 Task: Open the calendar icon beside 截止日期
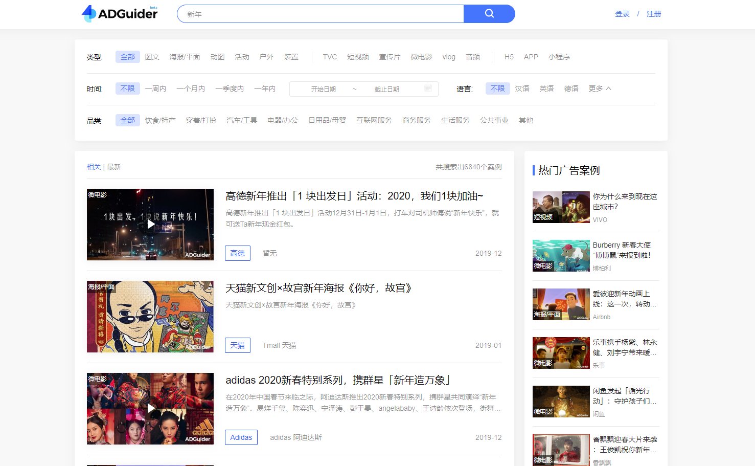click(428, 88)
